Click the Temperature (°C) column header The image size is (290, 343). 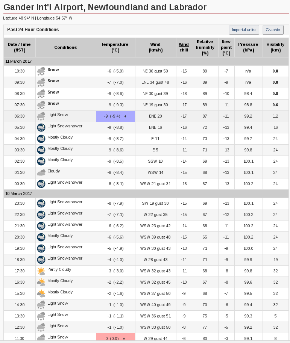(x=115, y=47)
